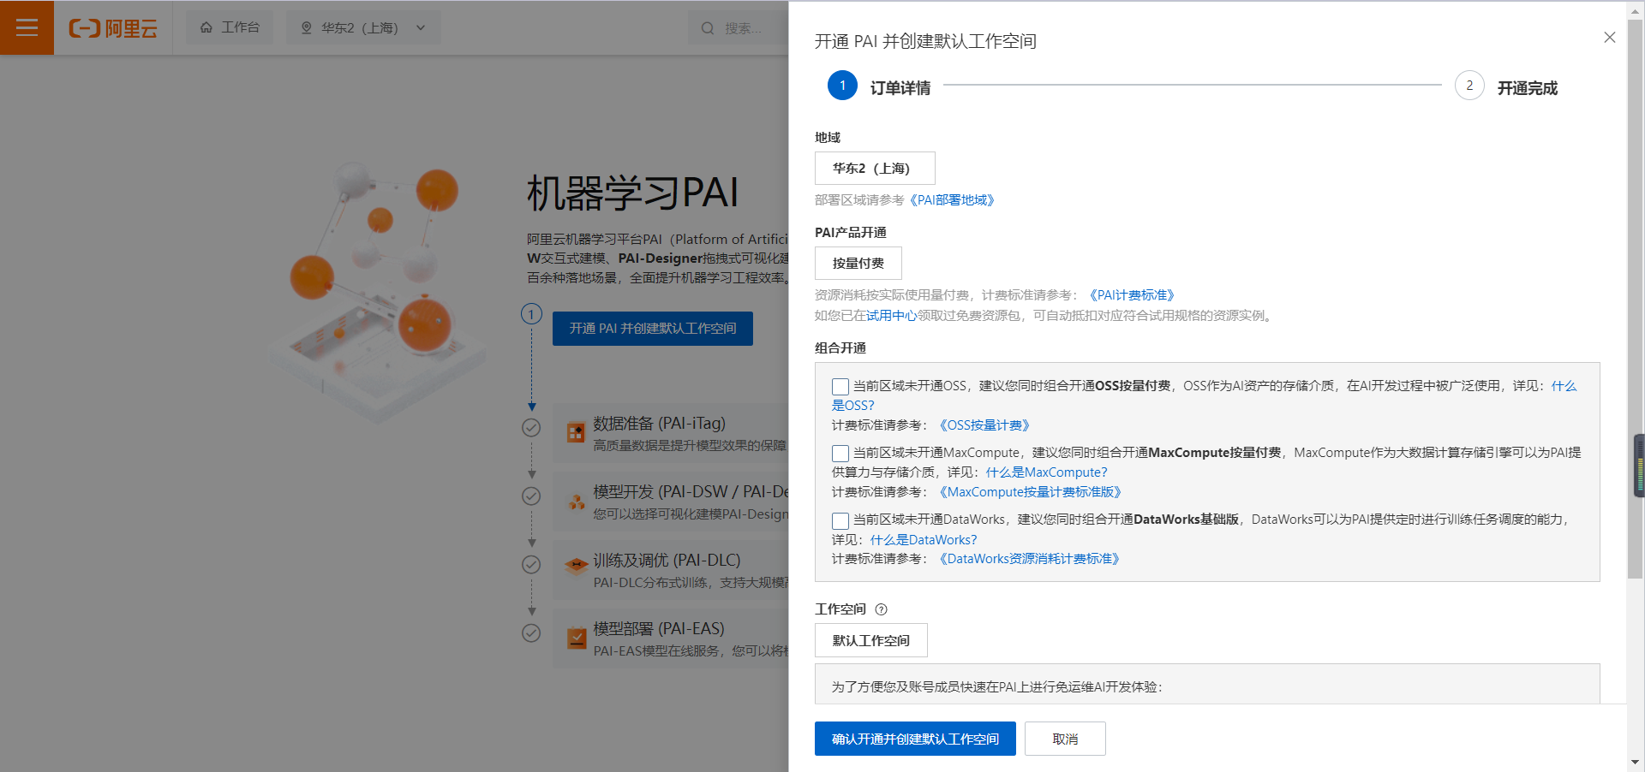Click the location pin icon in the header
Screen dimensions: 1645x772
(x=306, y=27)
